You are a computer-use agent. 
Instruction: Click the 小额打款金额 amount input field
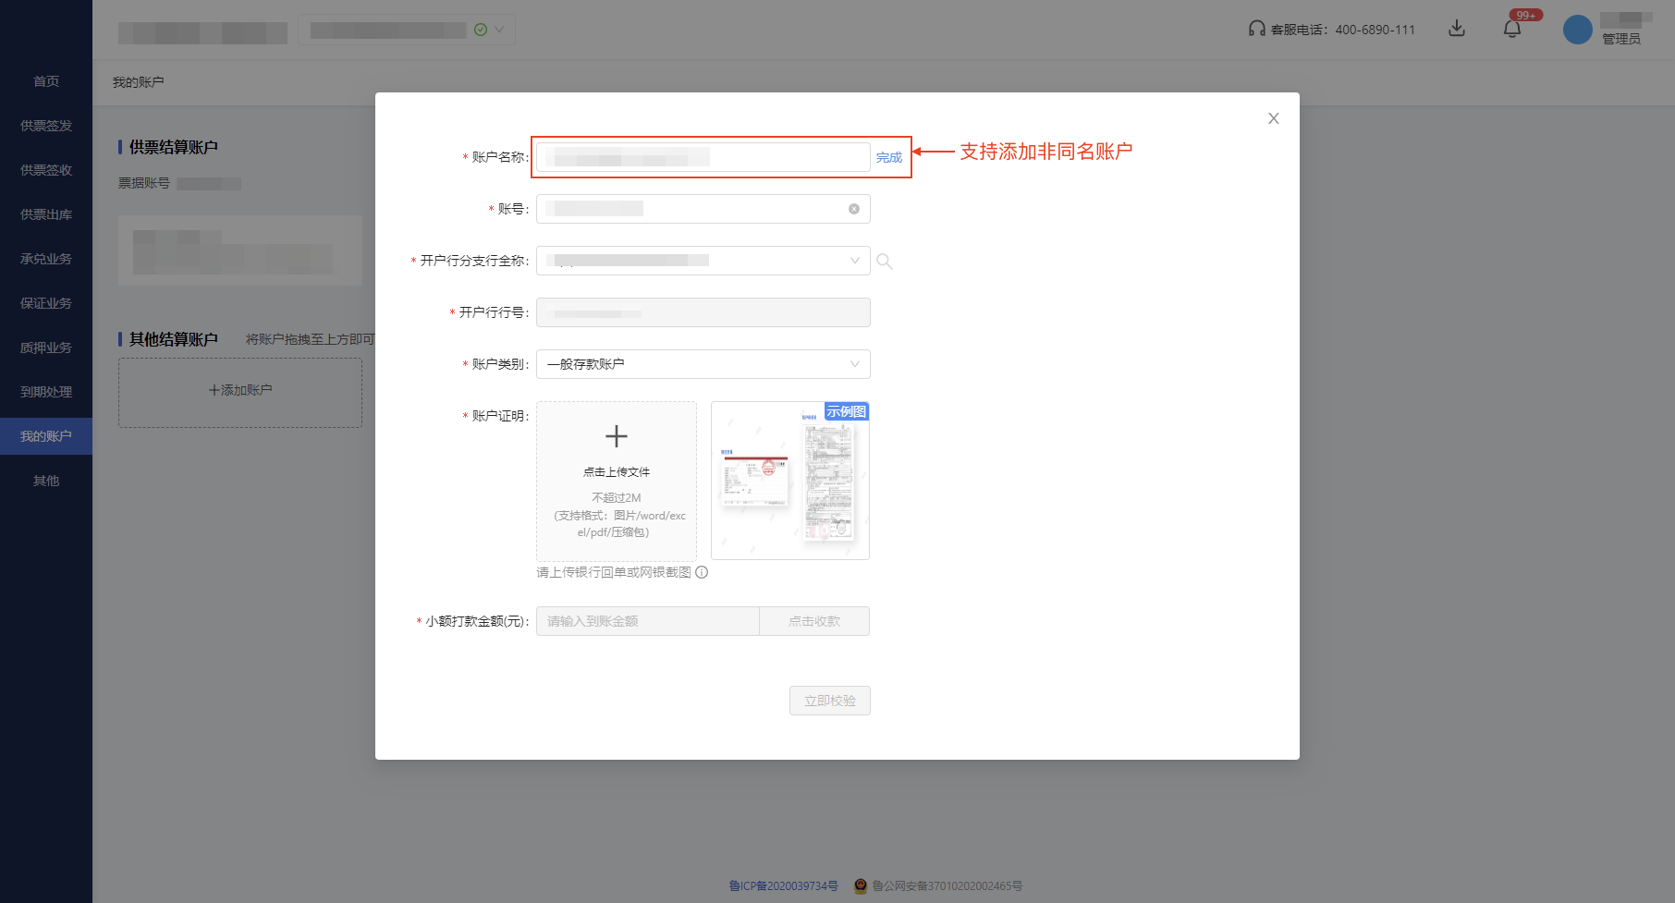pyautogui.click(x=647, y=620)
